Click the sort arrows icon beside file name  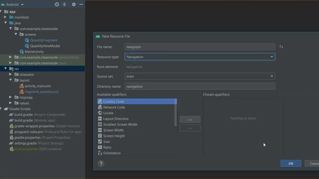281,47
